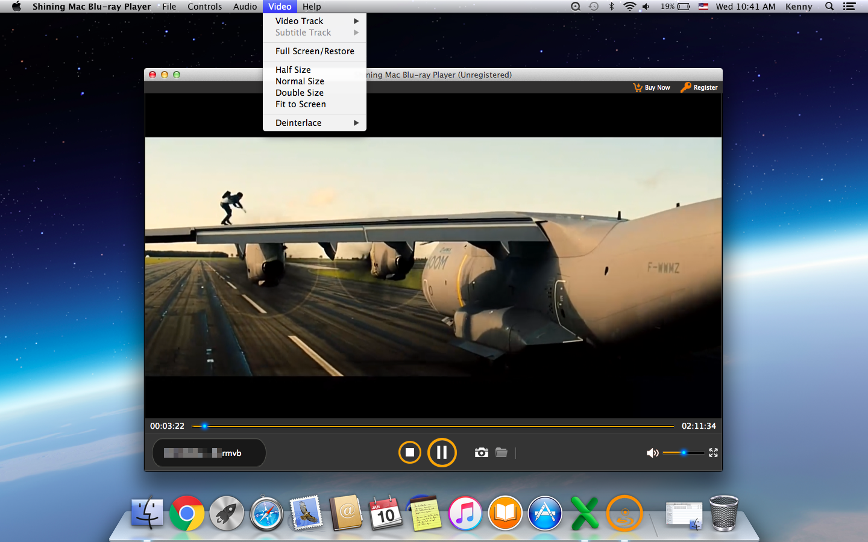868x542 pixels.
Task: Open Mail stamp icon in Dock
Action: pyautogui.click(x=306, y=514)
